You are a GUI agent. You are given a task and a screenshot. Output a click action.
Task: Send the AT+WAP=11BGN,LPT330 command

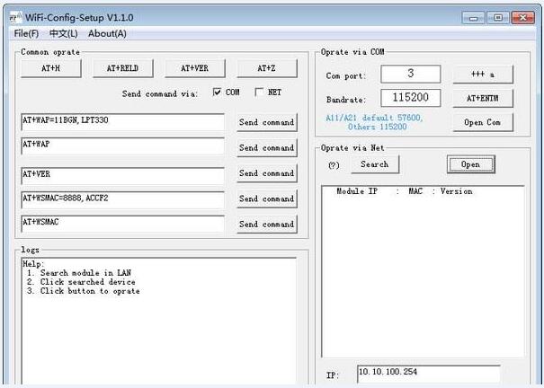[x=267, y=122]
